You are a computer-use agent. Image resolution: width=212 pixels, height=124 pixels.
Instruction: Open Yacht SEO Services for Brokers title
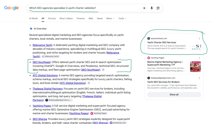[163, 82]
